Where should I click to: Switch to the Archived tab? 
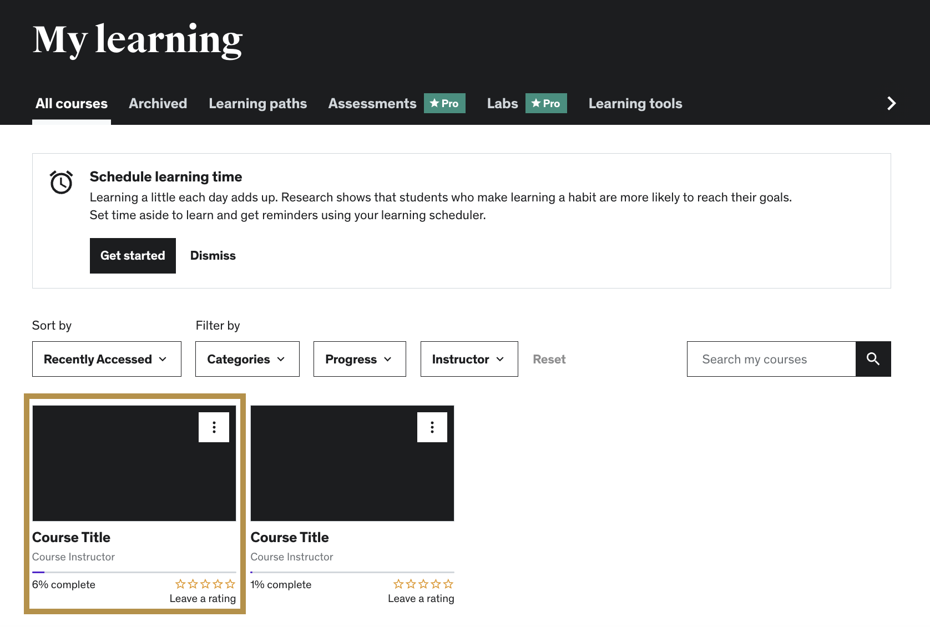[x=158, y=104]
